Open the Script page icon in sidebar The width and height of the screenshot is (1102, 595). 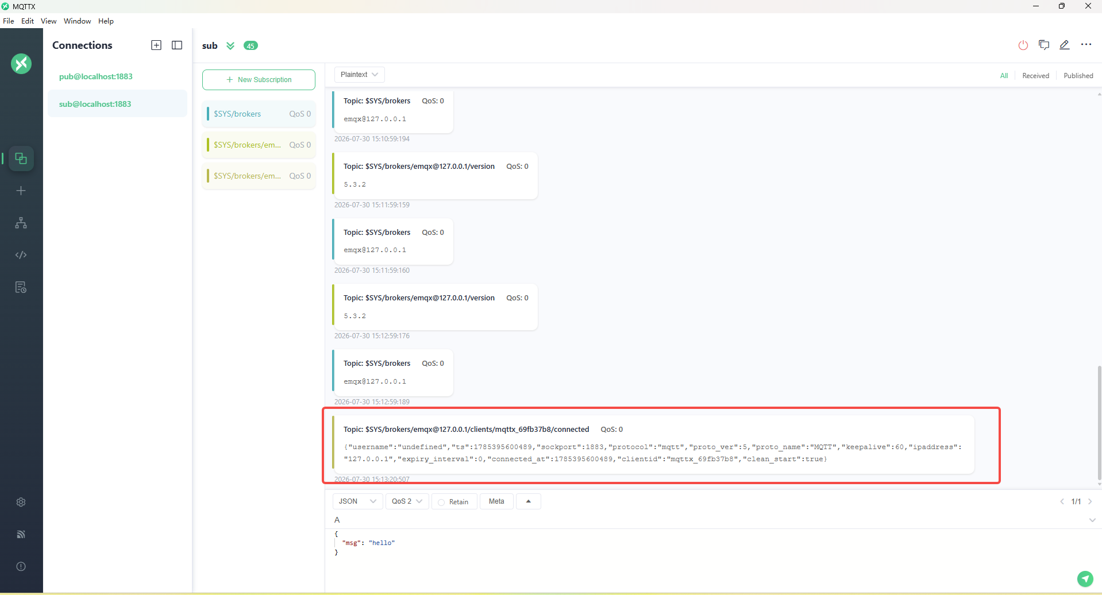click(21, 255)
